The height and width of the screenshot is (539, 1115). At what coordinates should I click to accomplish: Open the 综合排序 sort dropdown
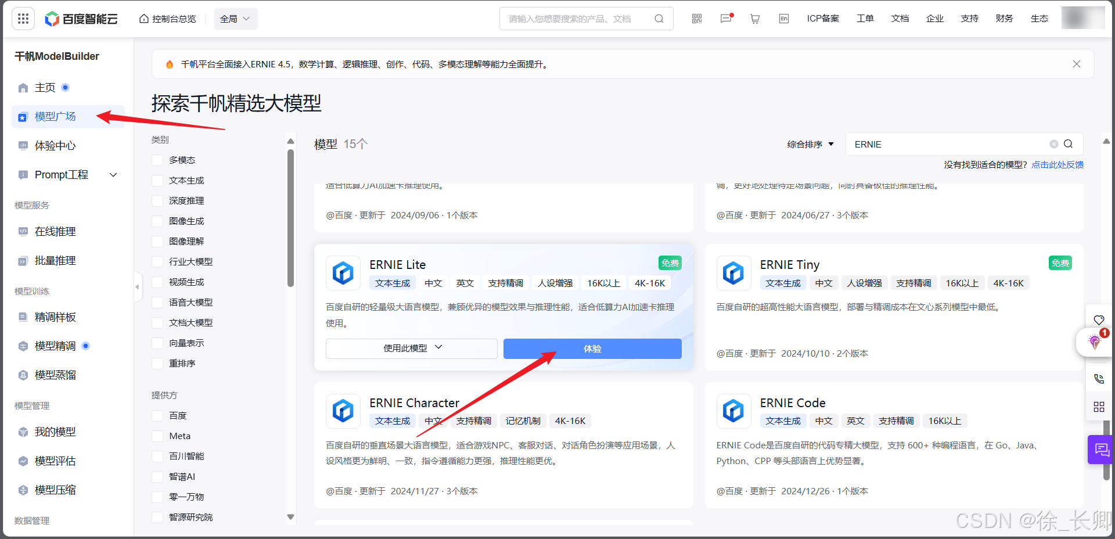tap(810, 144)
